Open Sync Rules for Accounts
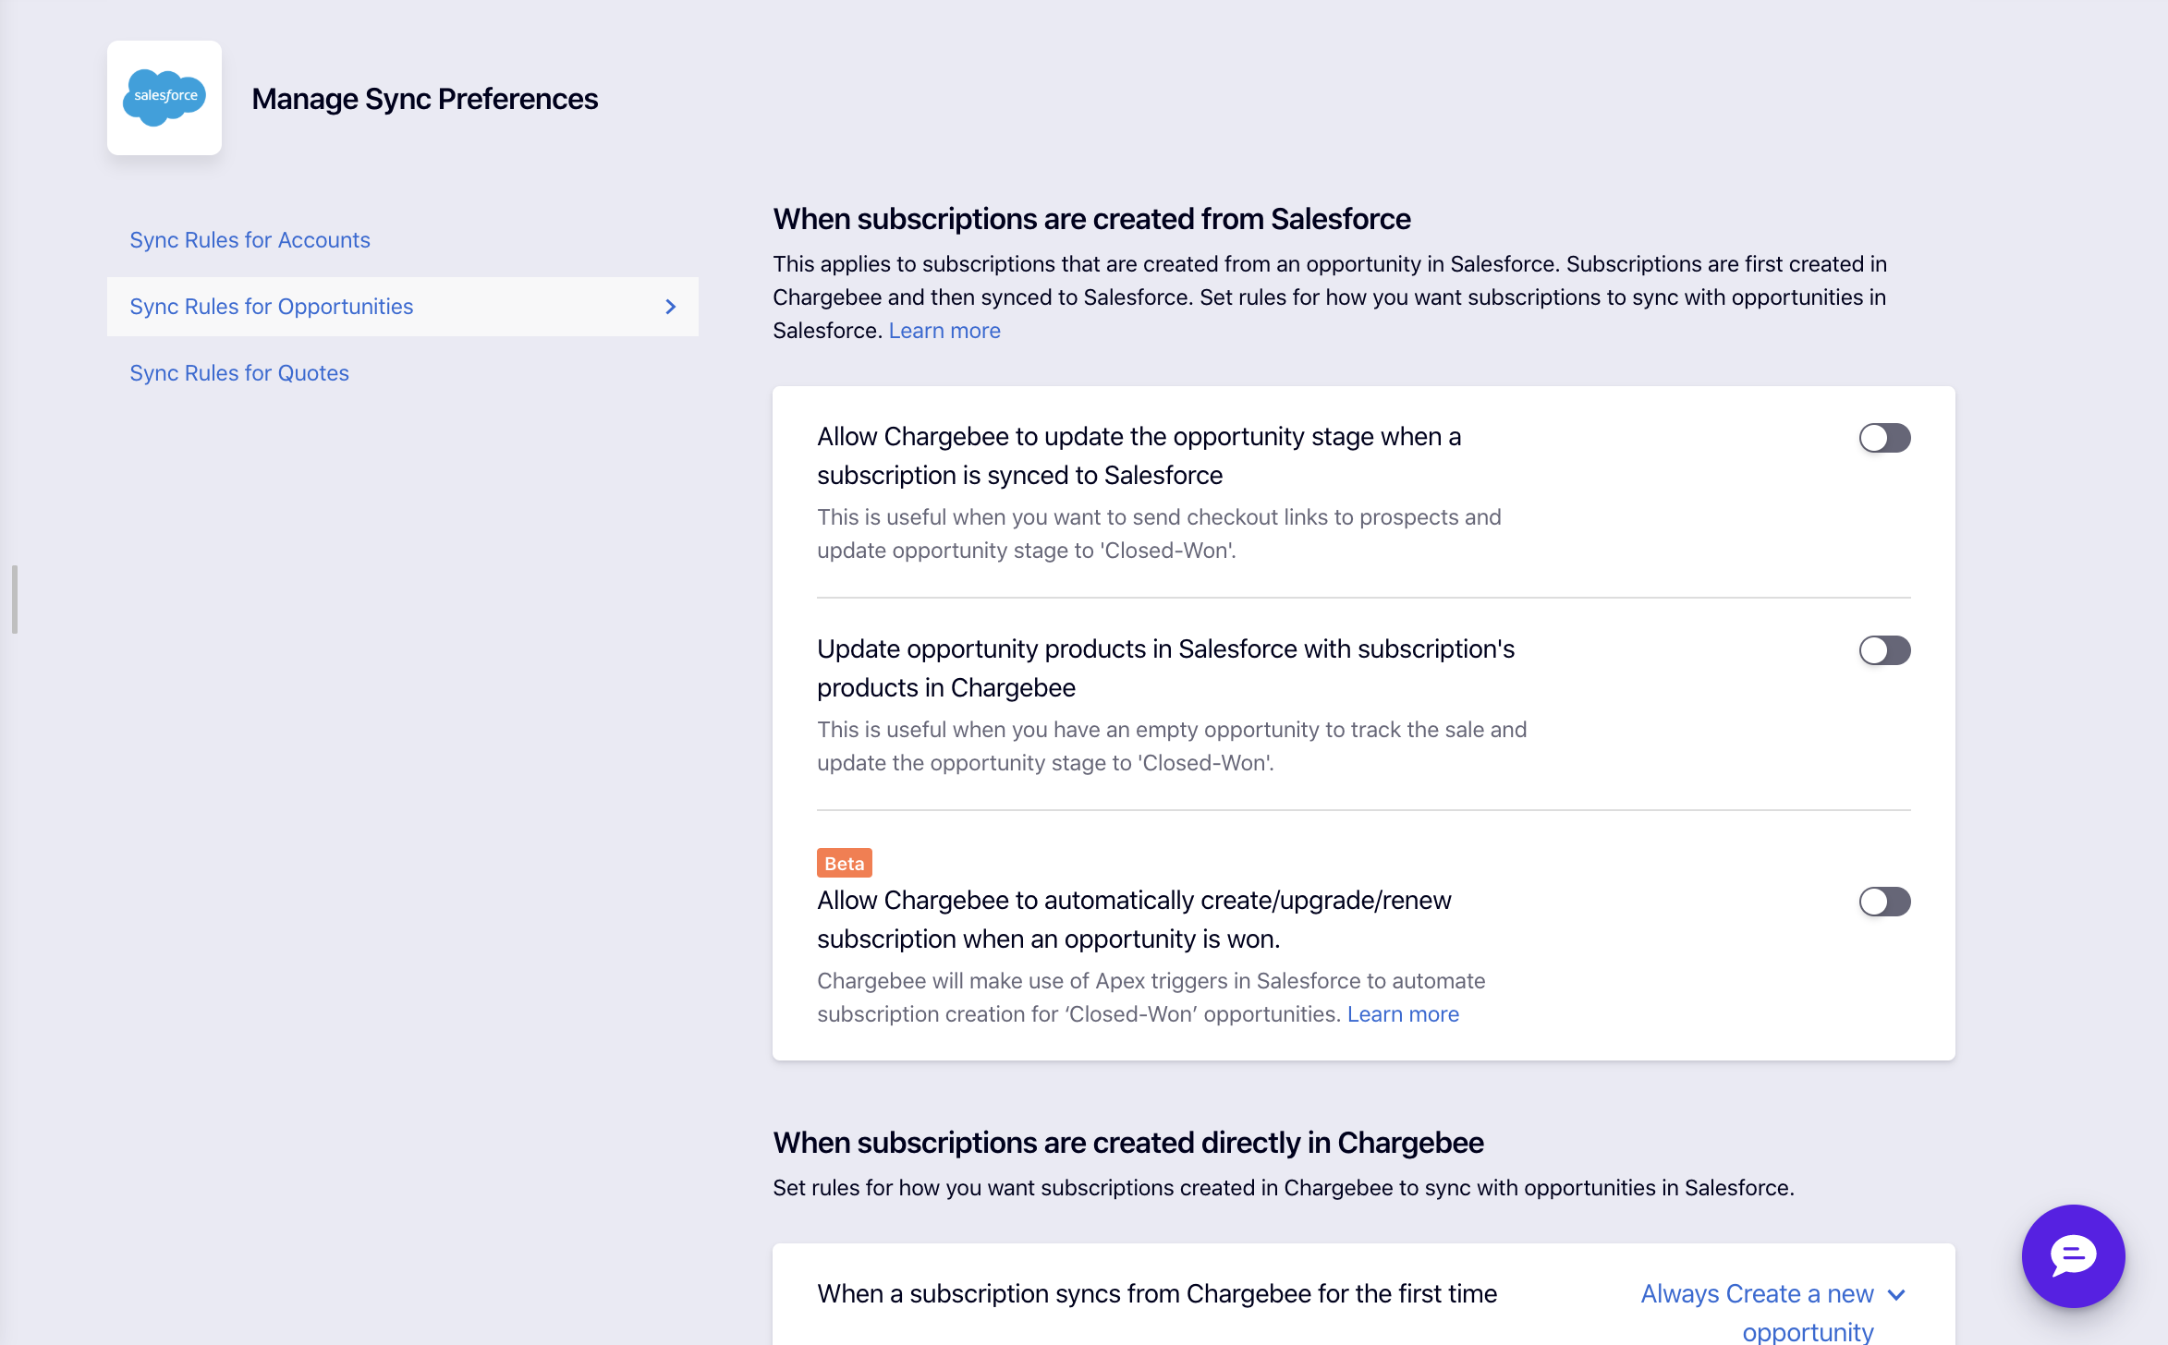 coord(250,240)
